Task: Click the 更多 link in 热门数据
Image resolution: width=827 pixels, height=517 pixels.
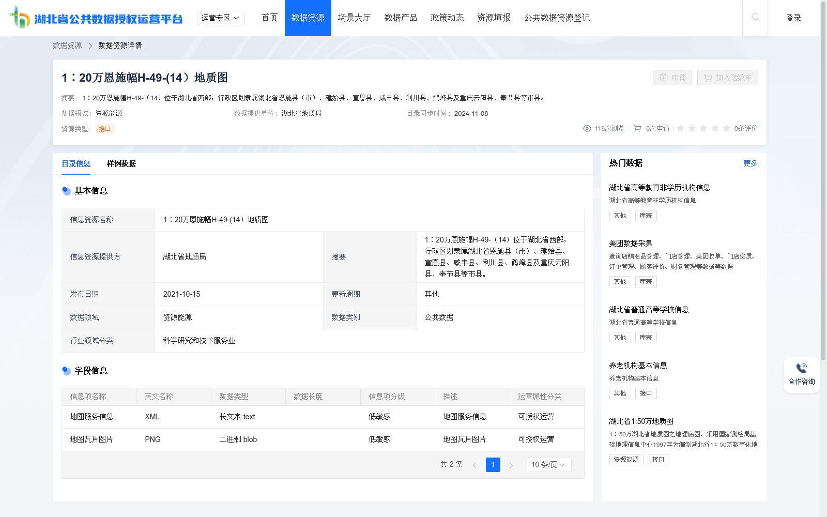Action: [751, 163]
